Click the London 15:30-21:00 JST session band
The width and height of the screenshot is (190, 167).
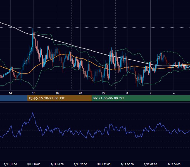59,98
